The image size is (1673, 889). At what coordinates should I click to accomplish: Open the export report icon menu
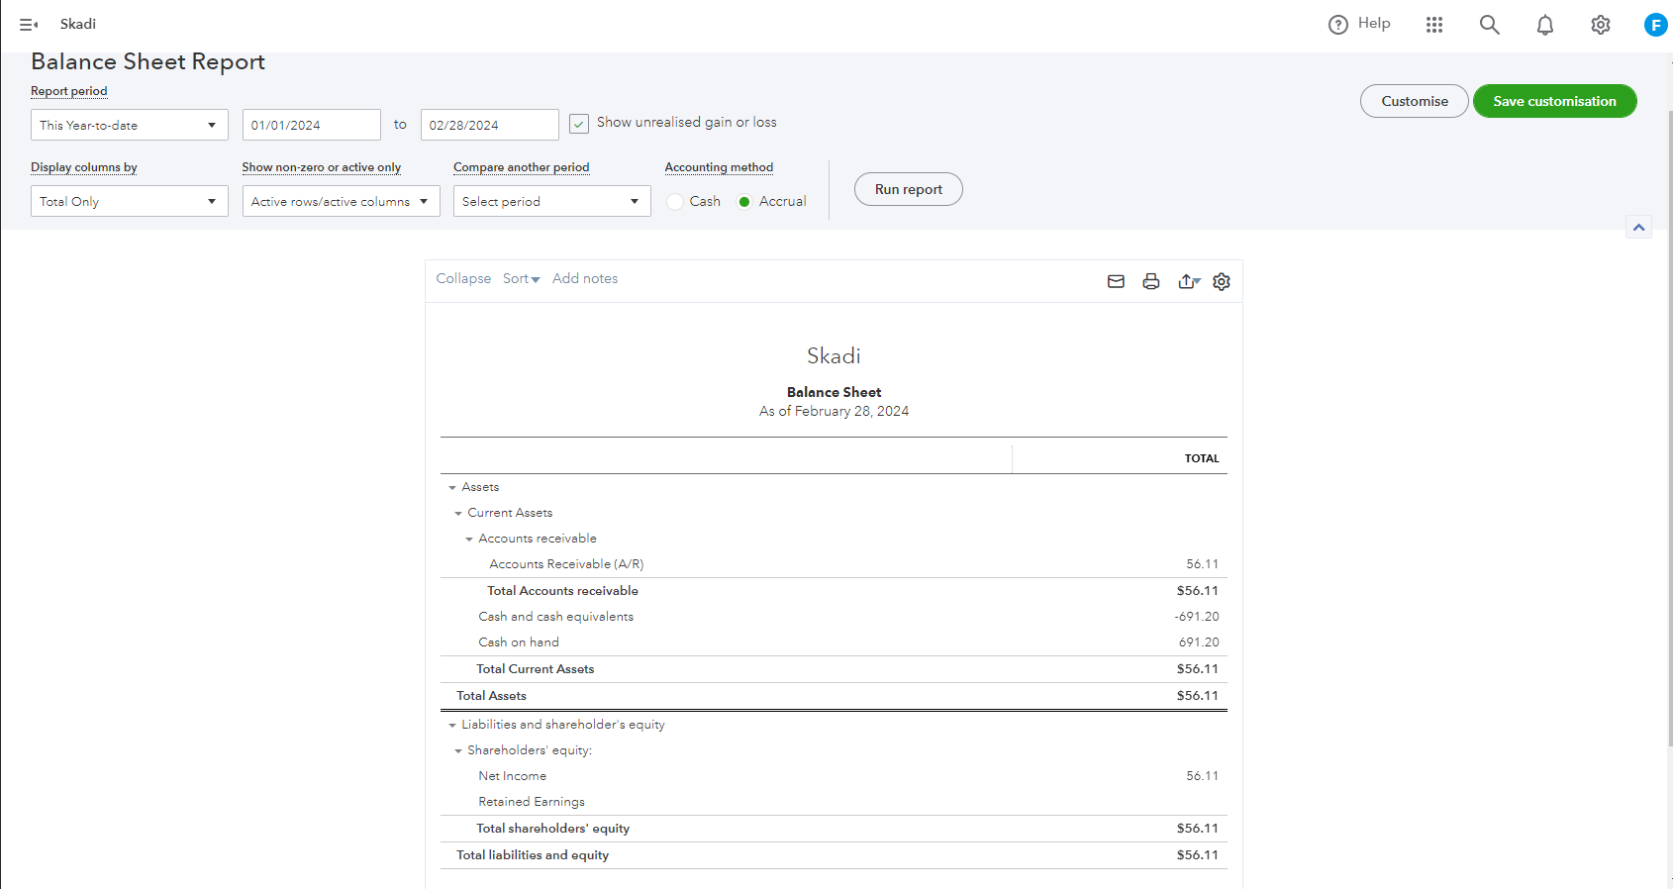(x=1188, y=281)
